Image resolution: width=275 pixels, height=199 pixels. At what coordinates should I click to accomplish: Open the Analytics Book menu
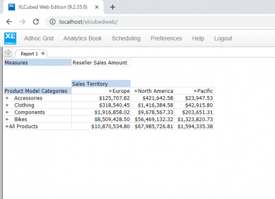pyautogui.click(x=82, y=38)
